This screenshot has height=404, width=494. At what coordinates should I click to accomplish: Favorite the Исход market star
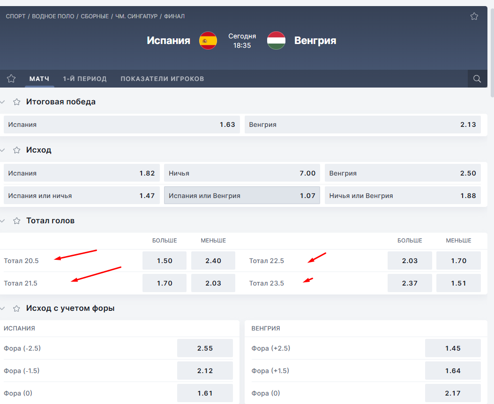click(17, 150)
